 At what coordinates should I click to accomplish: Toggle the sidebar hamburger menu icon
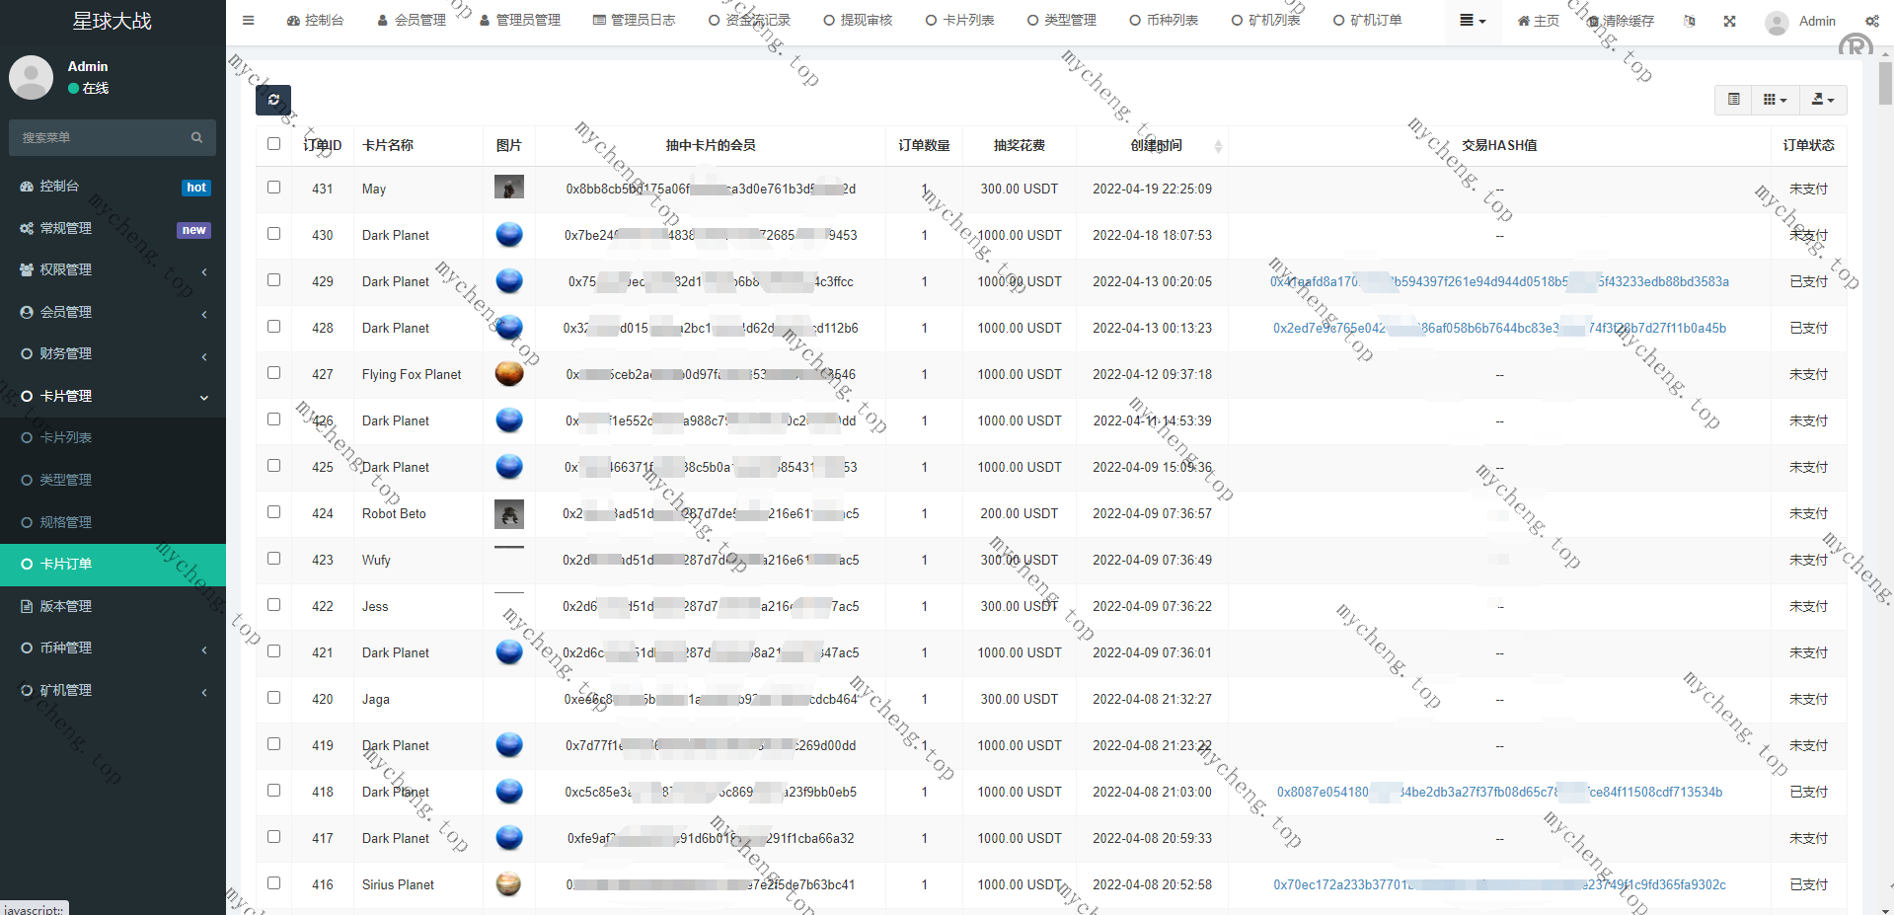[x=249, y=21]
